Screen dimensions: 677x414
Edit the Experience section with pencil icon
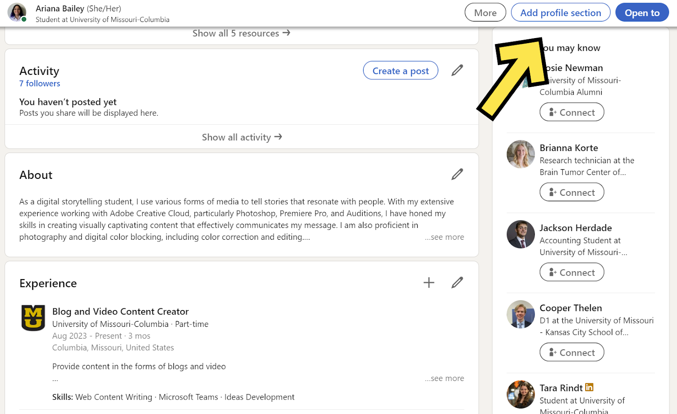tap(457, 282)
